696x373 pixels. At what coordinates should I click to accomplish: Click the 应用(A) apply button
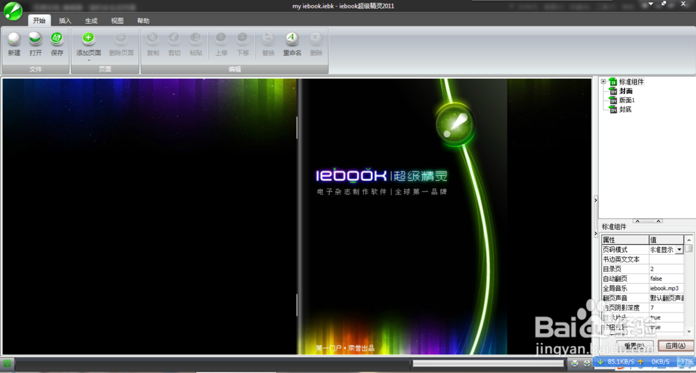(676, 345)
